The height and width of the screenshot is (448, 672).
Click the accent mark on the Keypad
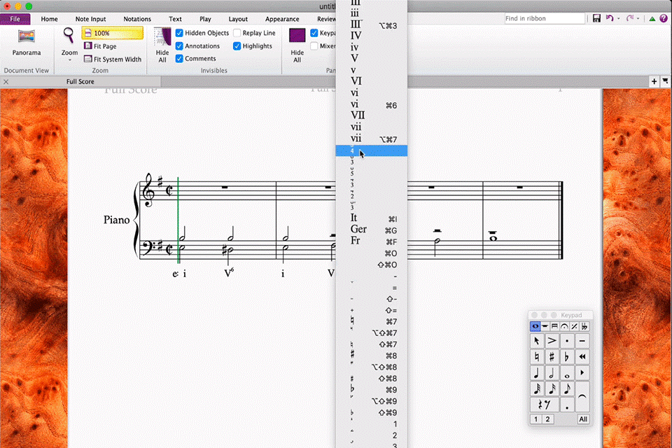point(552,340)
